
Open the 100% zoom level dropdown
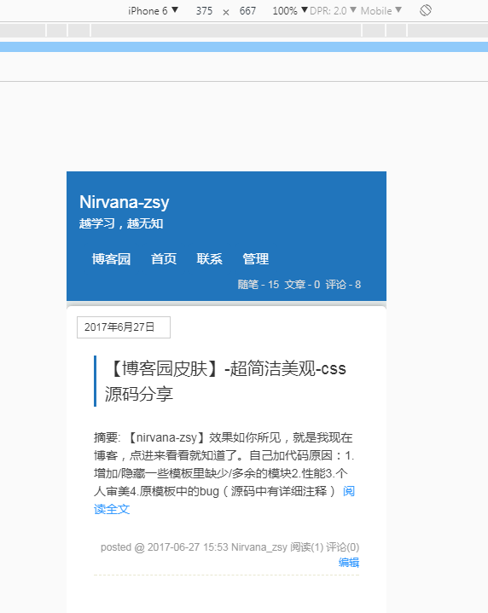tap(289, 10)
